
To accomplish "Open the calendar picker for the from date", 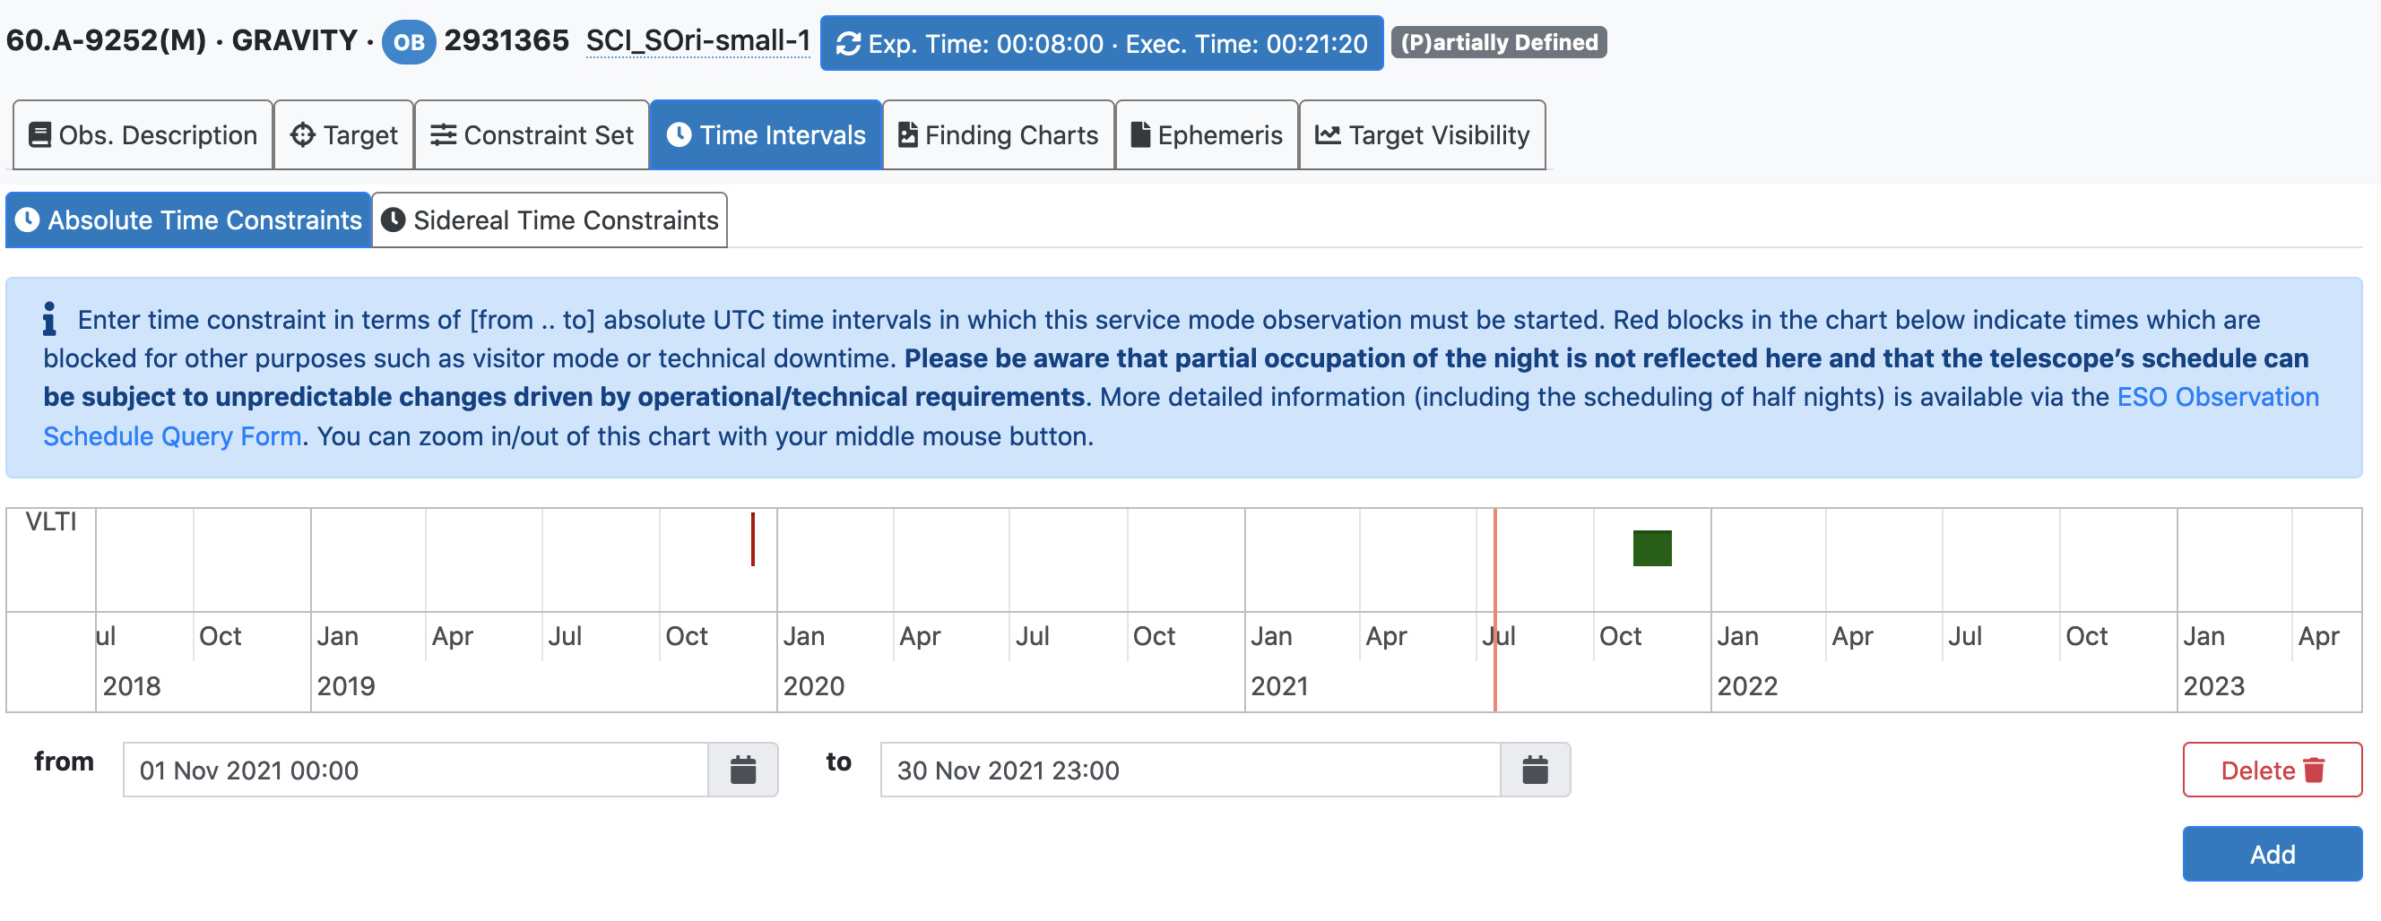I will pyautogui.click(x=742, y=770).
